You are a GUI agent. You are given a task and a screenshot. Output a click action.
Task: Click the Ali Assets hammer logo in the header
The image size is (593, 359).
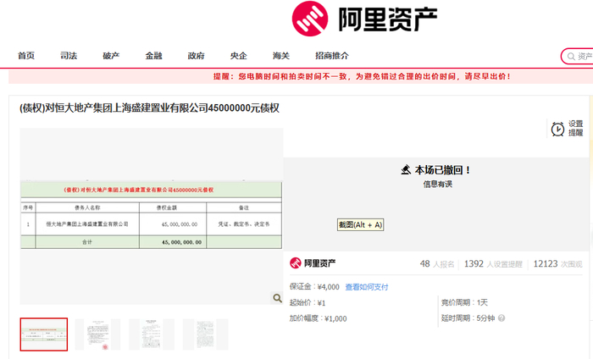310,19
